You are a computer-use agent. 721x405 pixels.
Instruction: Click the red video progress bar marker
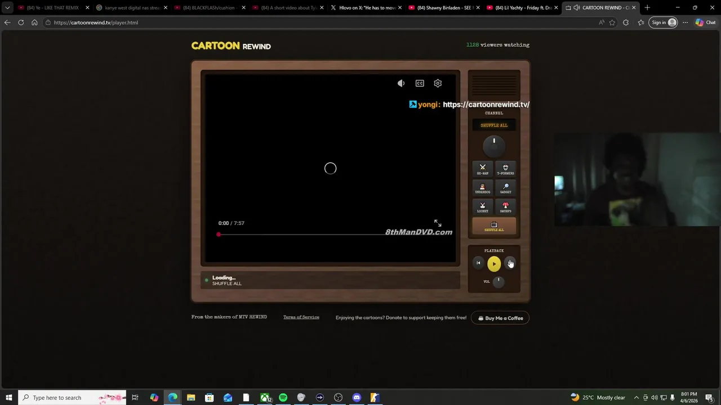[x=219, y=234]
